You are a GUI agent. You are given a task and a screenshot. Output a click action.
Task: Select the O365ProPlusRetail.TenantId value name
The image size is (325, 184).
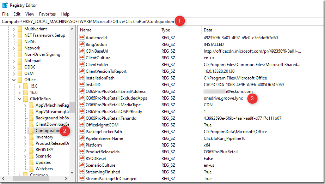(111, 118)
